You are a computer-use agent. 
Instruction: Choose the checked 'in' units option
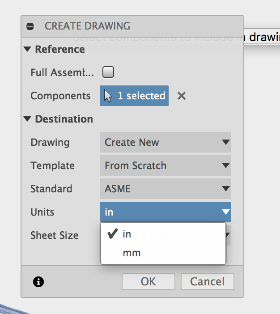[127, 234]
